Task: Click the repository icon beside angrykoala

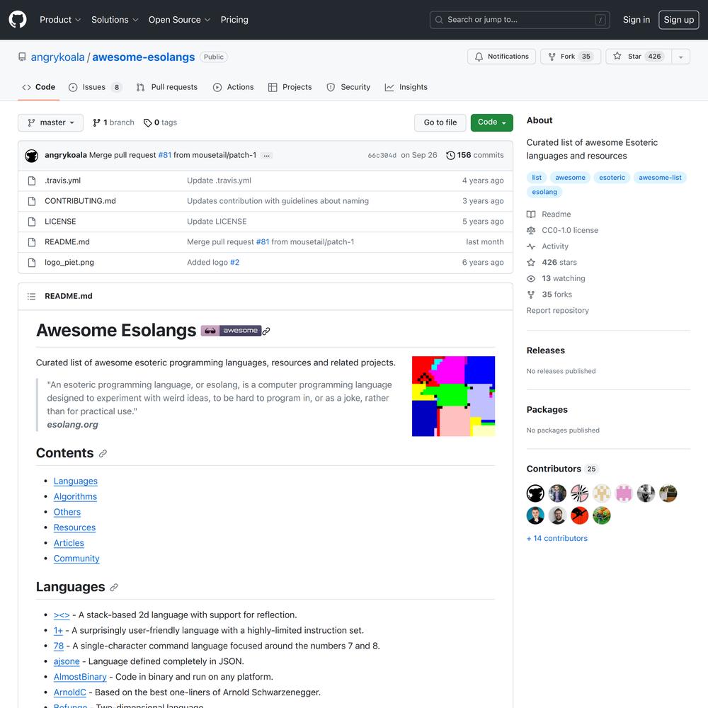Action: tap(22, 57)
